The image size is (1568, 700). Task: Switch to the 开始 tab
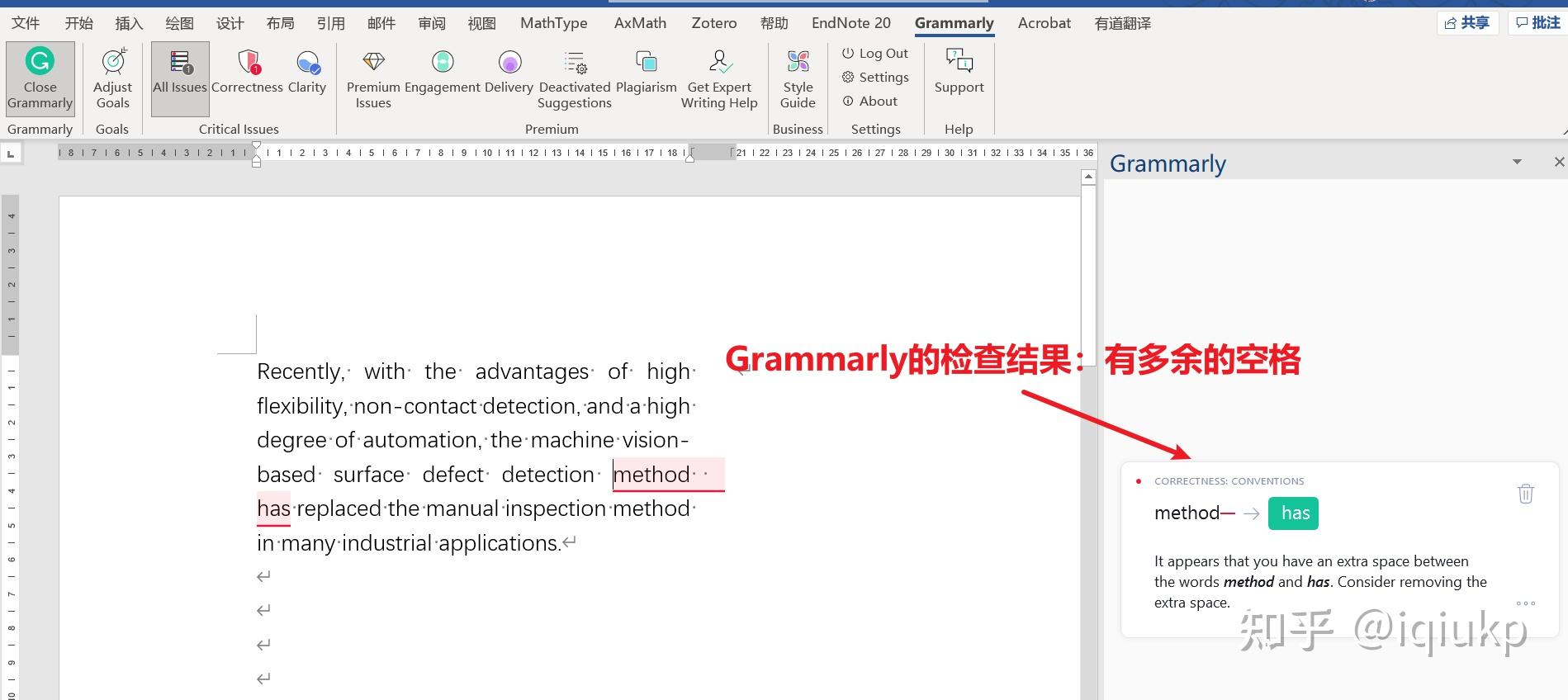[79, 23]
